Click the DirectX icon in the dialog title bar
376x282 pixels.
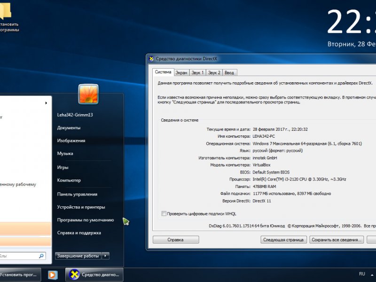[x=151, y=59]
